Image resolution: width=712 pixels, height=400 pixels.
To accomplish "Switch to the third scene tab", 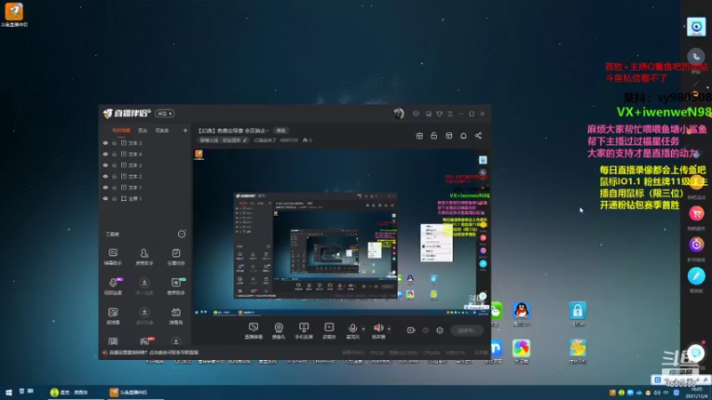I will coord(162,131).
